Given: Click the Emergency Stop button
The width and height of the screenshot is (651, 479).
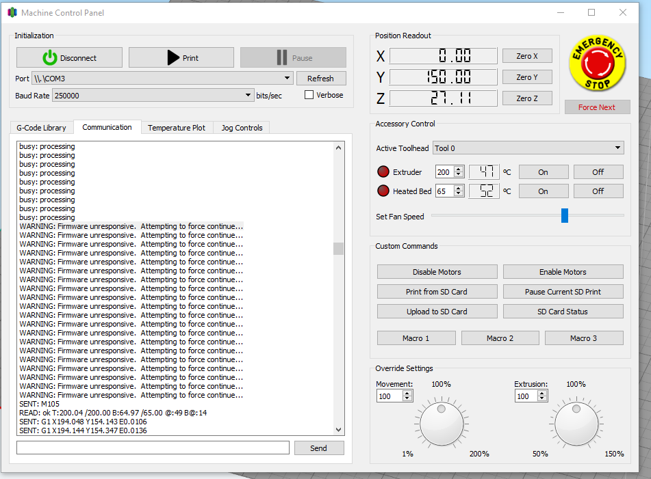Looking at the screenshot, I should pyautogui.click(x=598, y=64).
